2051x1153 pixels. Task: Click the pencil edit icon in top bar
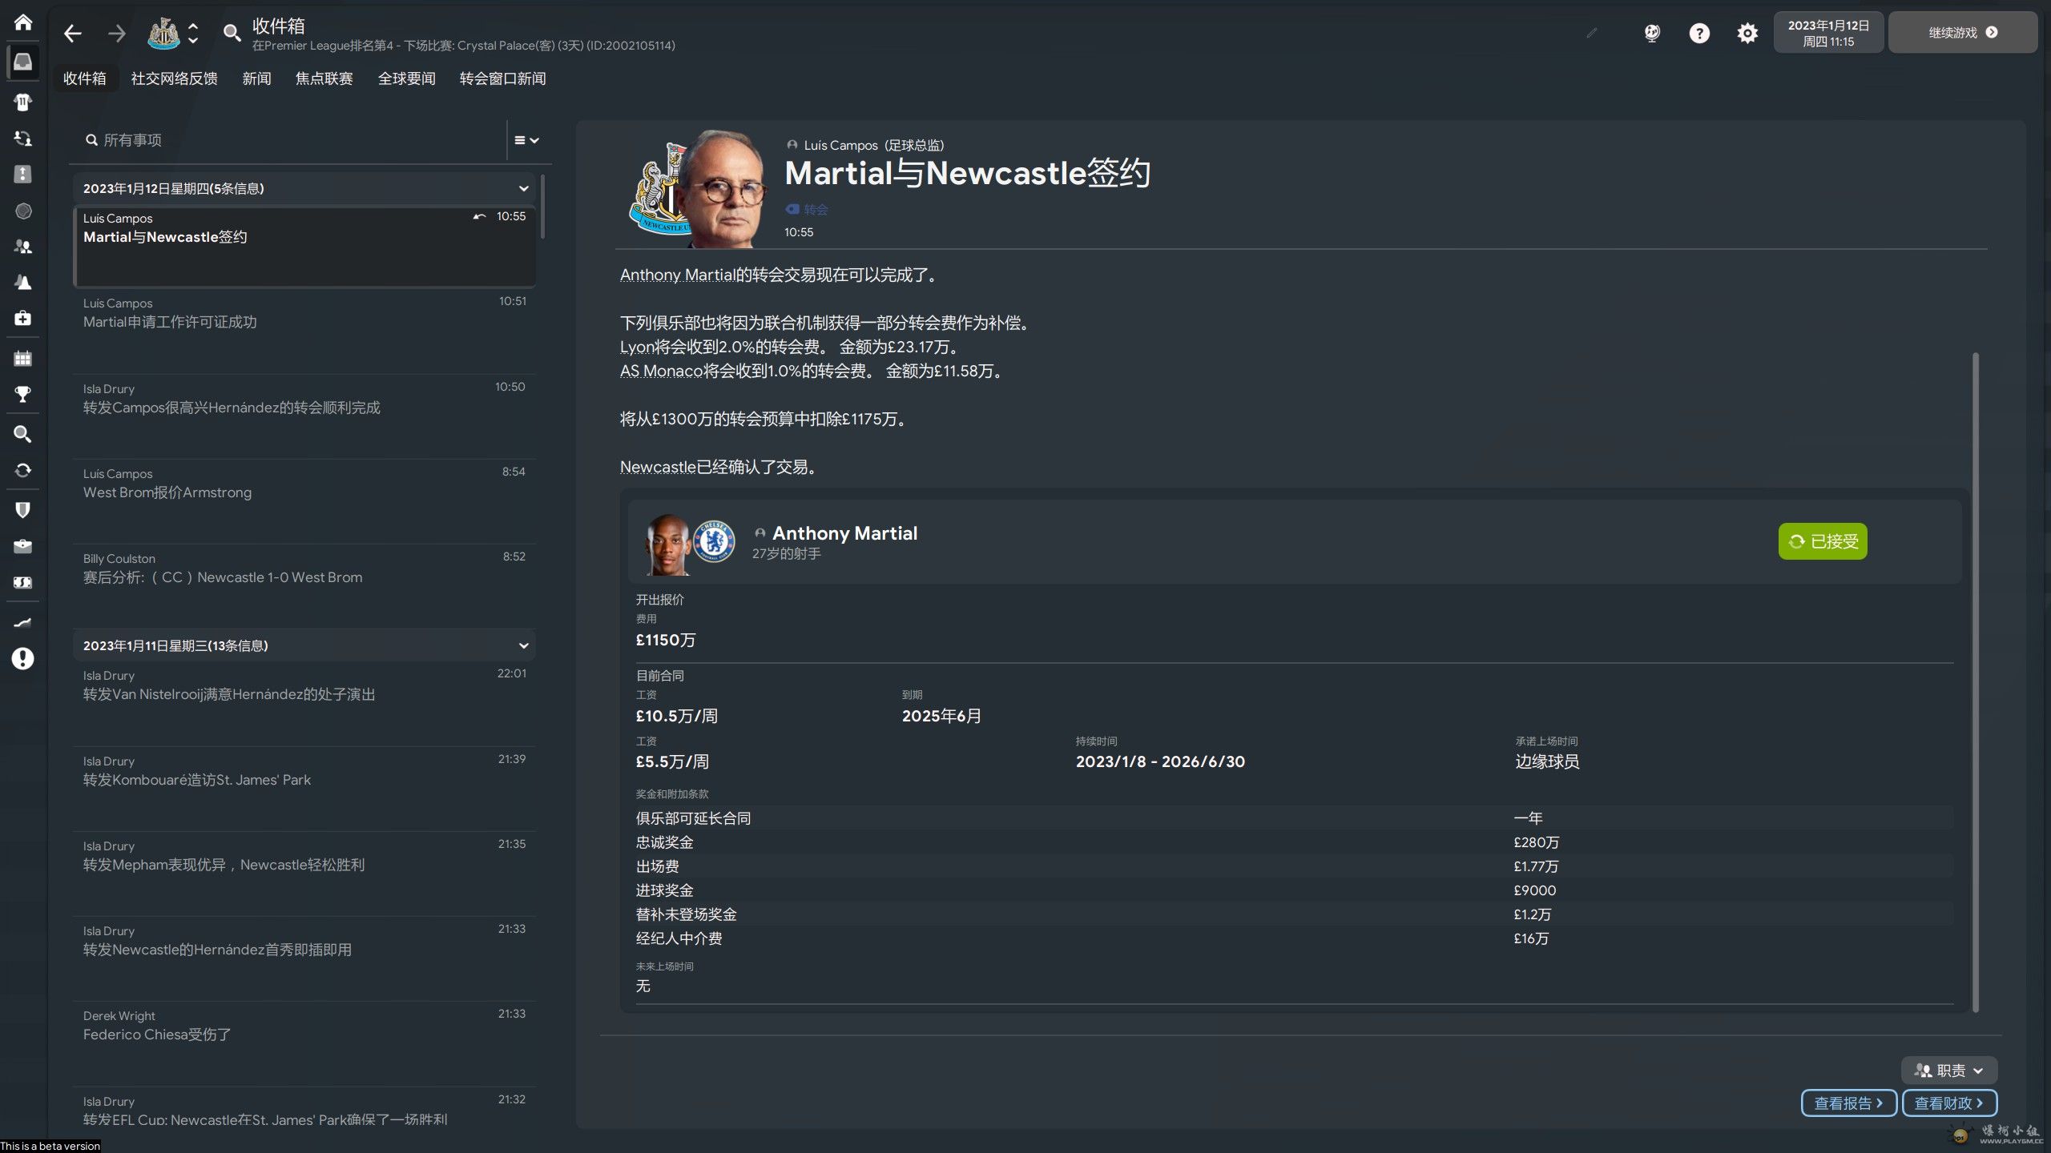tap(1592, 33)
